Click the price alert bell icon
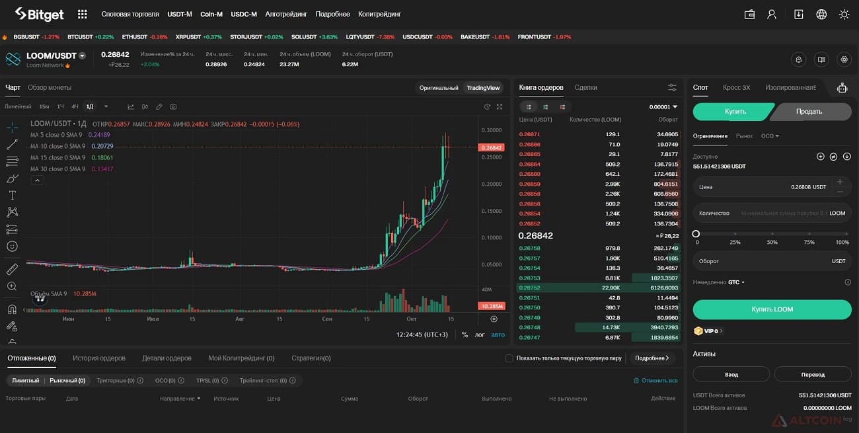859x433 pixels. click(799, 59)
